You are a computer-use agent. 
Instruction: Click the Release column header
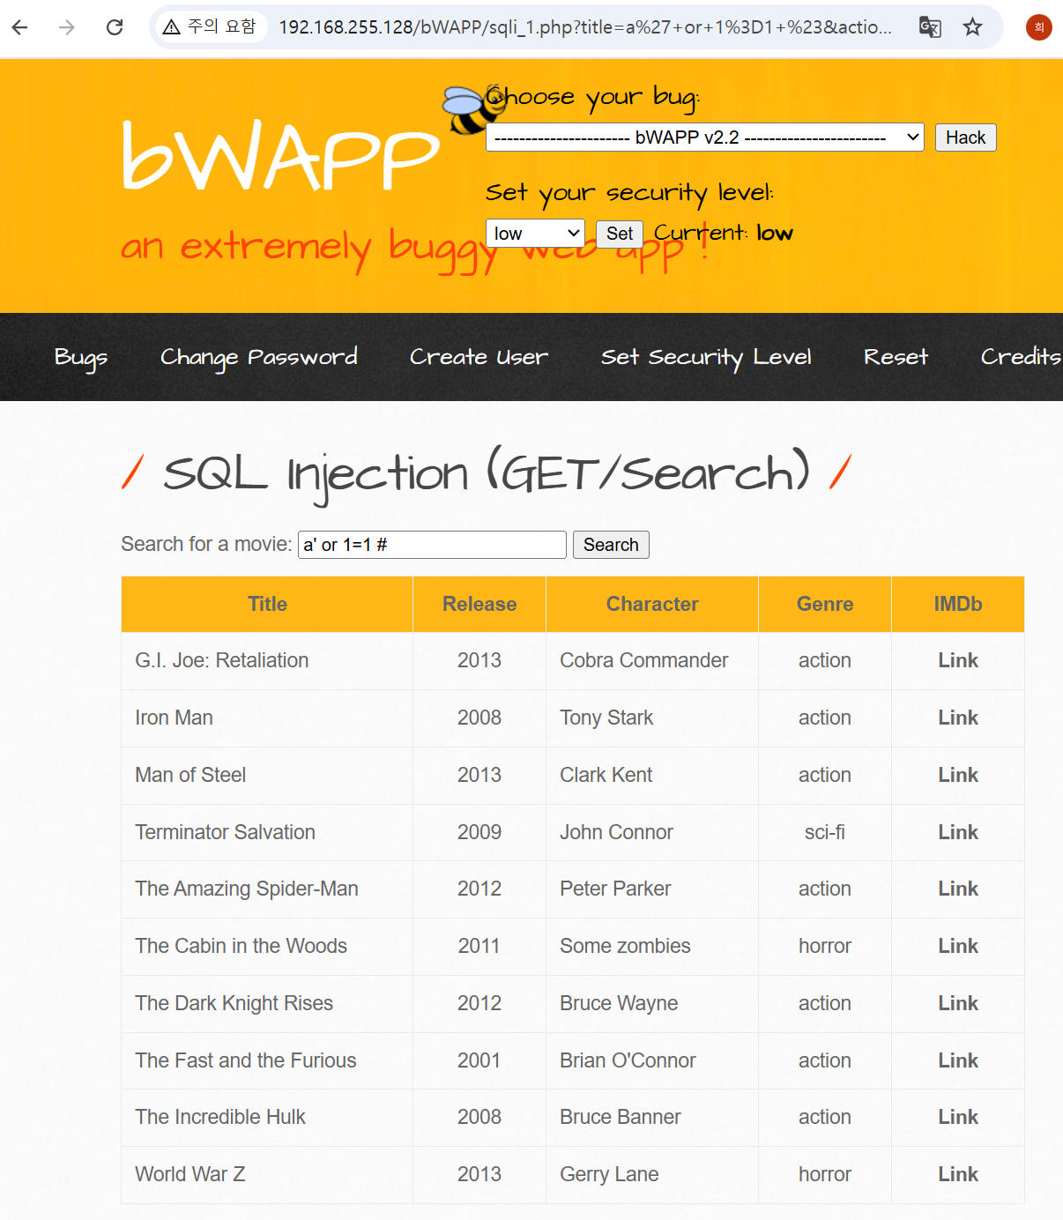pyautogui.click(x=479, y=604)
